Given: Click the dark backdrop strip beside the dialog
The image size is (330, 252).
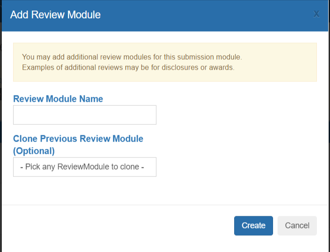Looking at the screenshot, I should click(x=0, y=126).
